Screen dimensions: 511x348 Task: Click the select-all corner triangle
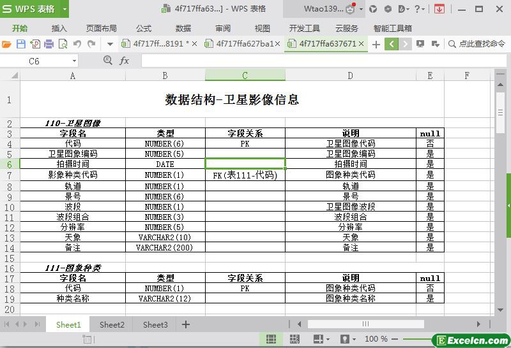coord(14,75)
